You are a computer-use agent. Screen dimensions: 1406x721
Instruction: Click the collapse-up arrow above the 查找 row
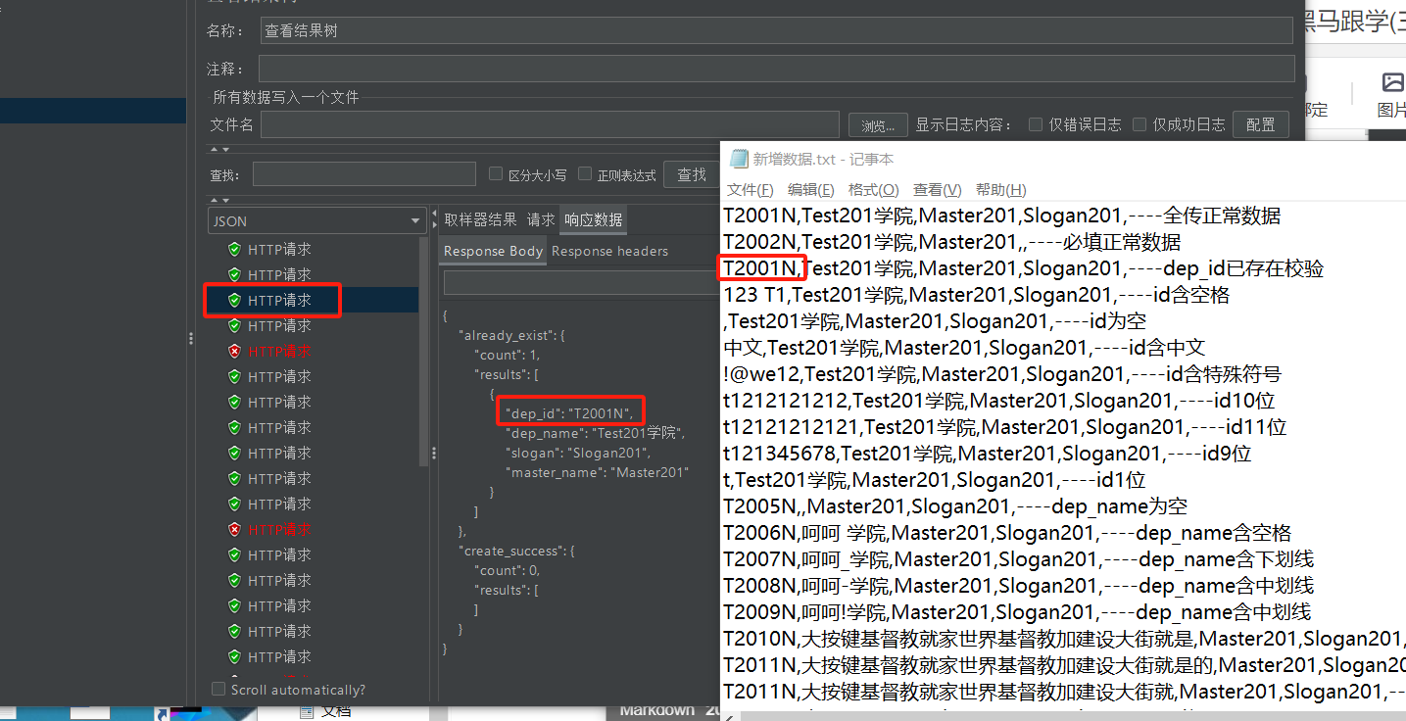point(215,150)
